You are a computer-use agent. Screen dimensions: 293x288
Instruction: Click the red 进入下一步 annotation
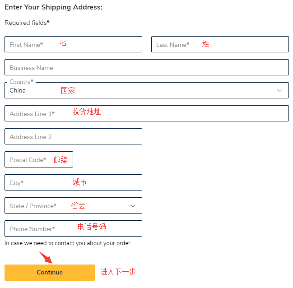click(118, 272)
